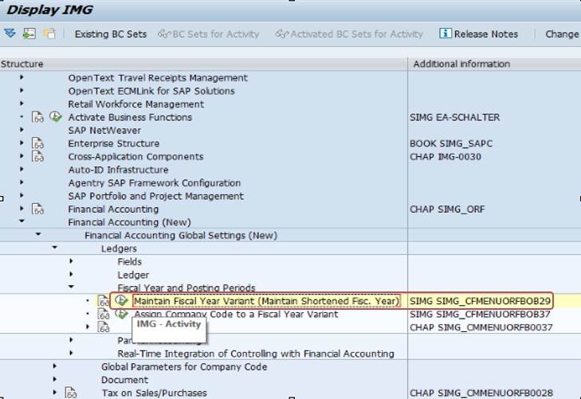
Task: Expand Financial Accounting node arrow
Action: 22,209
